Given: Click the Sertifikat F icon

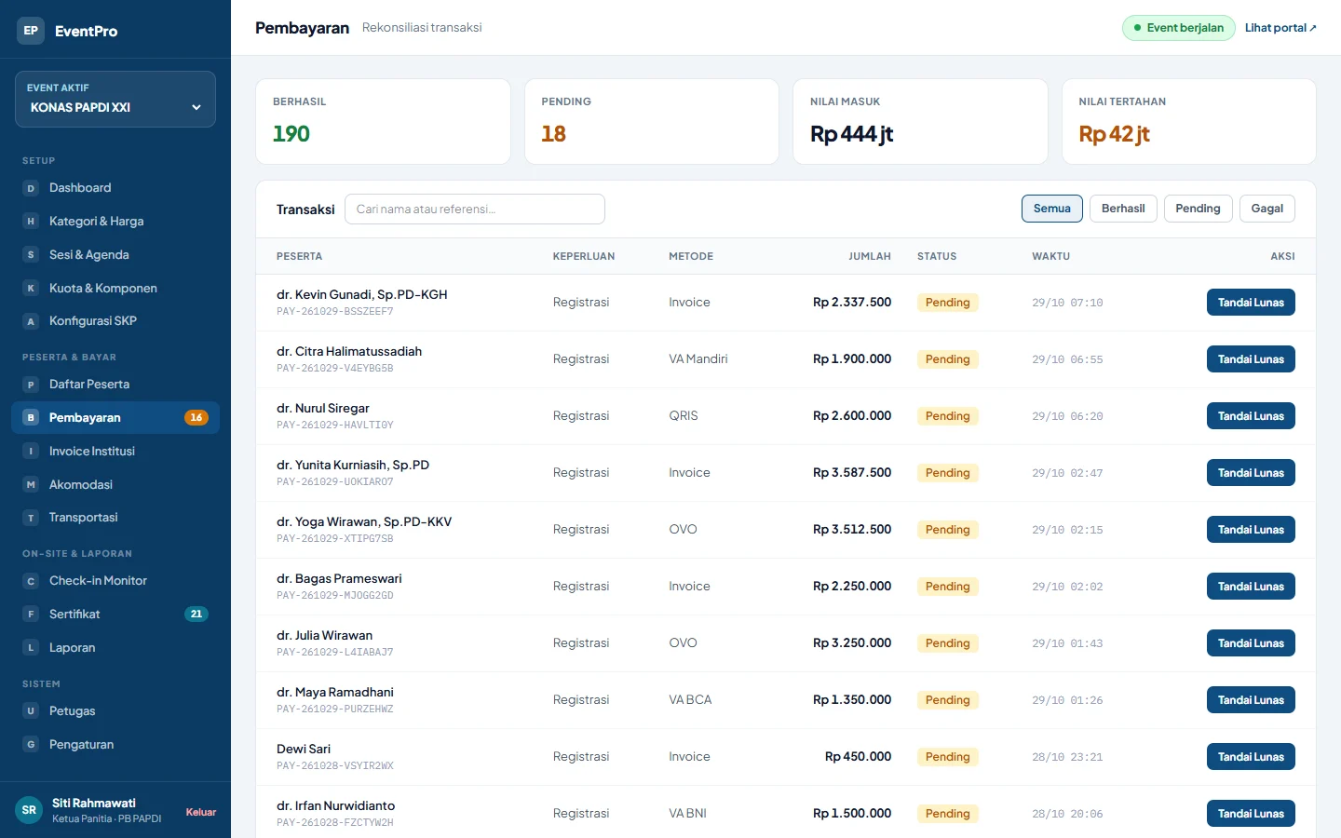Looking at the screenshot, I should click(31, 615).
